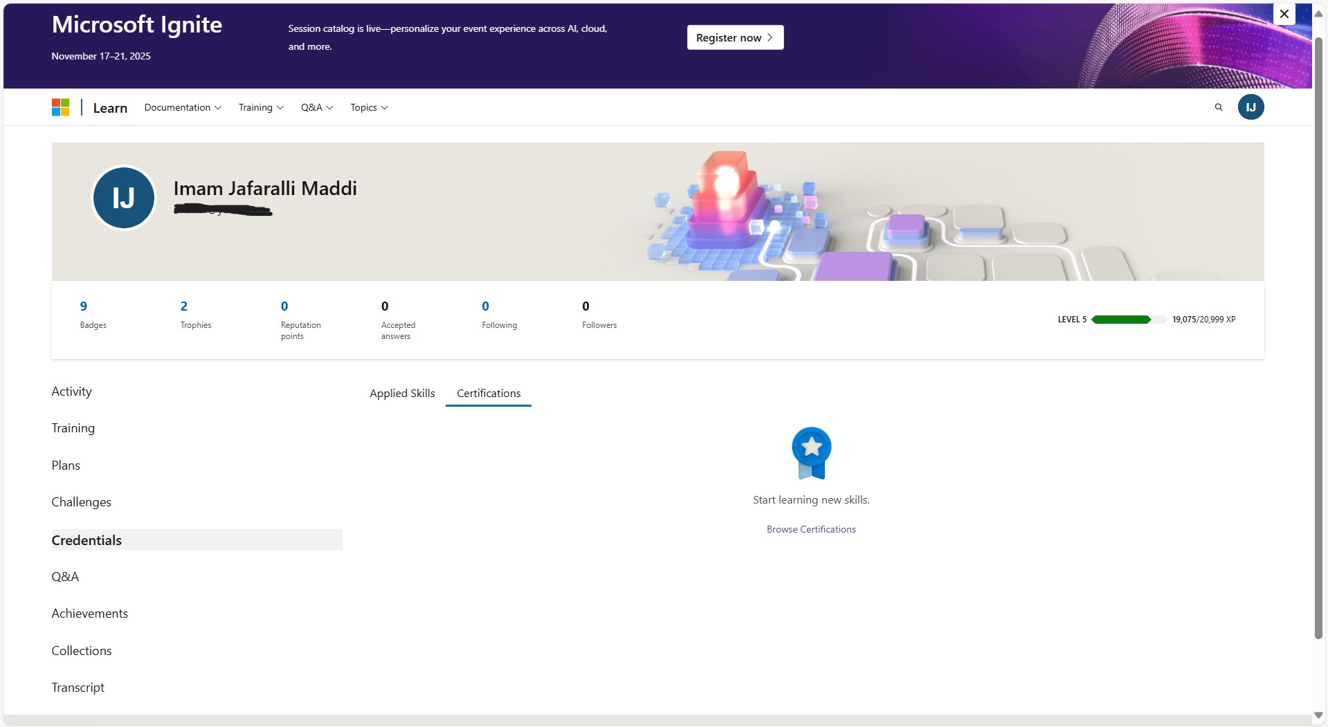Open Q&A in the profile sidebar
This screenshot has width=1328, height=727.
(x=65, y=577)
